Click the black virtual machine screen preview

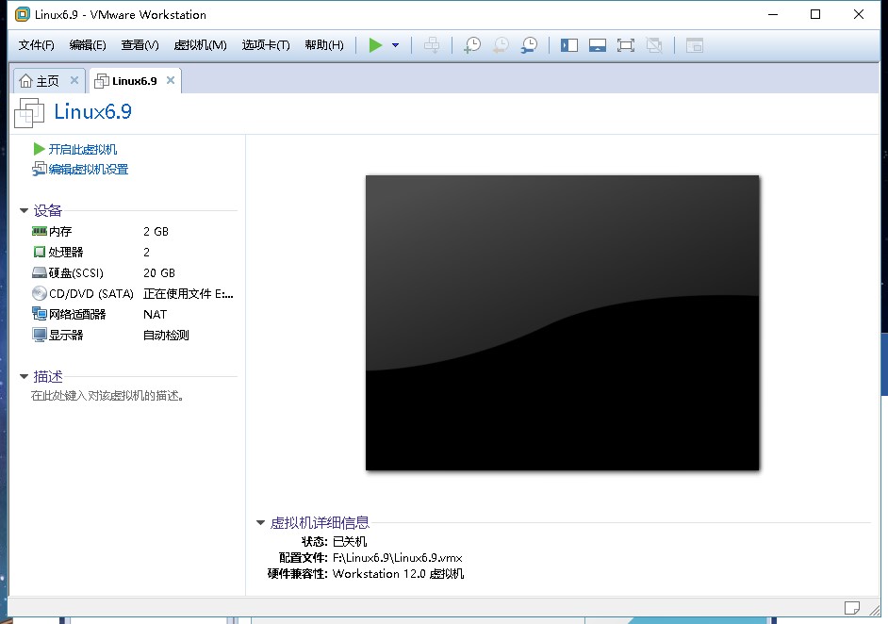pos(562,322)
